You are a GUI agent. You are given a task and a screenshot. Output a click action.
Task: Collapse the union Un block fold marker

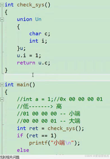point(2,20)
